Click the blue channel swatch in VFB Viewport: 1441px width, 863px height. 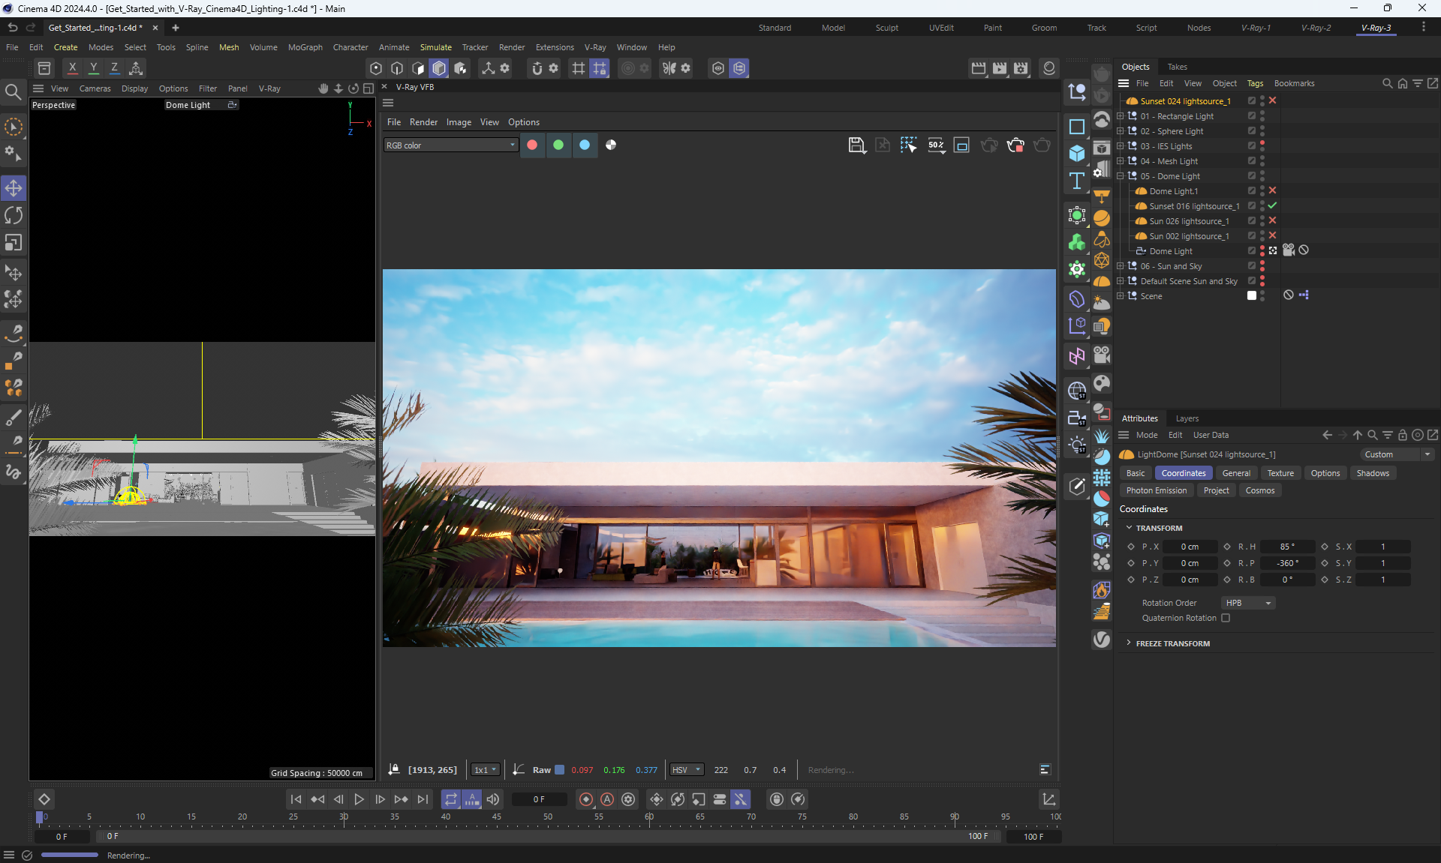click(585, 145)
